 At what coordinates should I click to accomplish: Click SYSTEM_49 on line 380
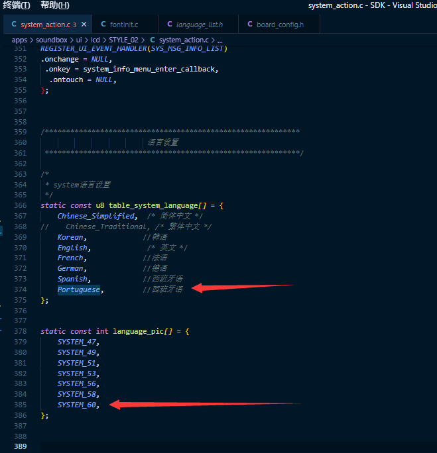[x=77, y=353]
